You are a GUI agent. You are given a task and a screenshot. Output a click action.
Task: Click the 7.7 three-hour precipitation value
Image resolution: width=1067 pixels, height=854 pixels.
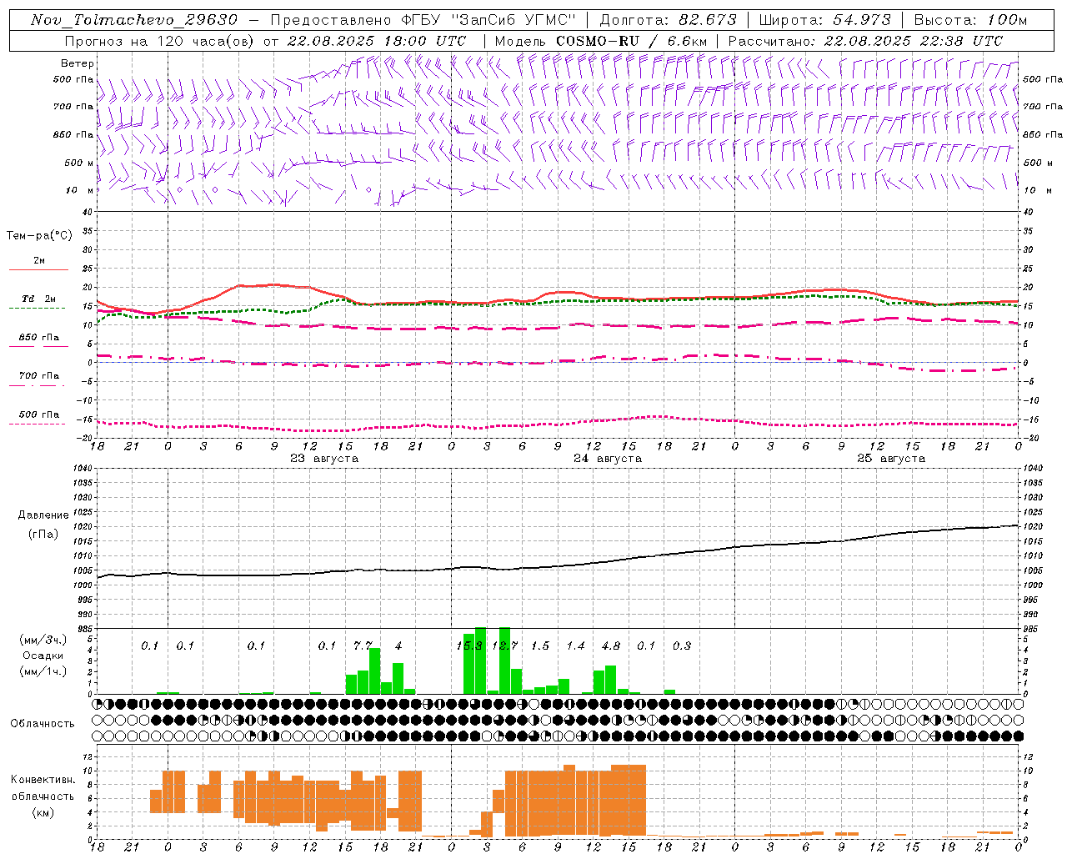[363, 646]
